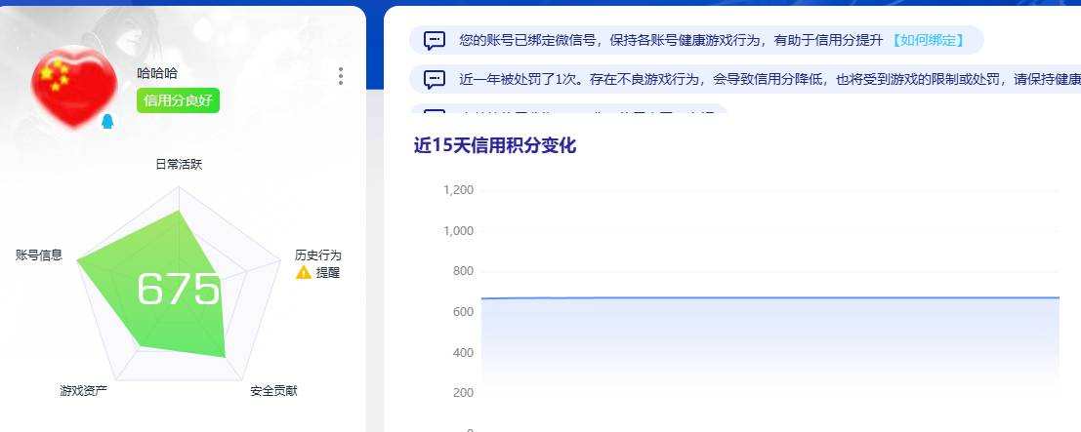This screenshot has height=432, width=1081.
Task: Click the 400 axis label
Action: coord(463,353)
